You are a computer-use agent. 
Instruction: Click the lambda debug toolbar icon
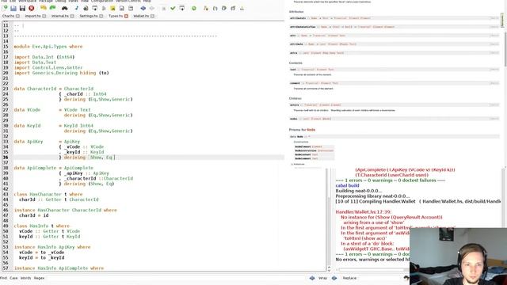pyautogui.click(x=206, y=8)
